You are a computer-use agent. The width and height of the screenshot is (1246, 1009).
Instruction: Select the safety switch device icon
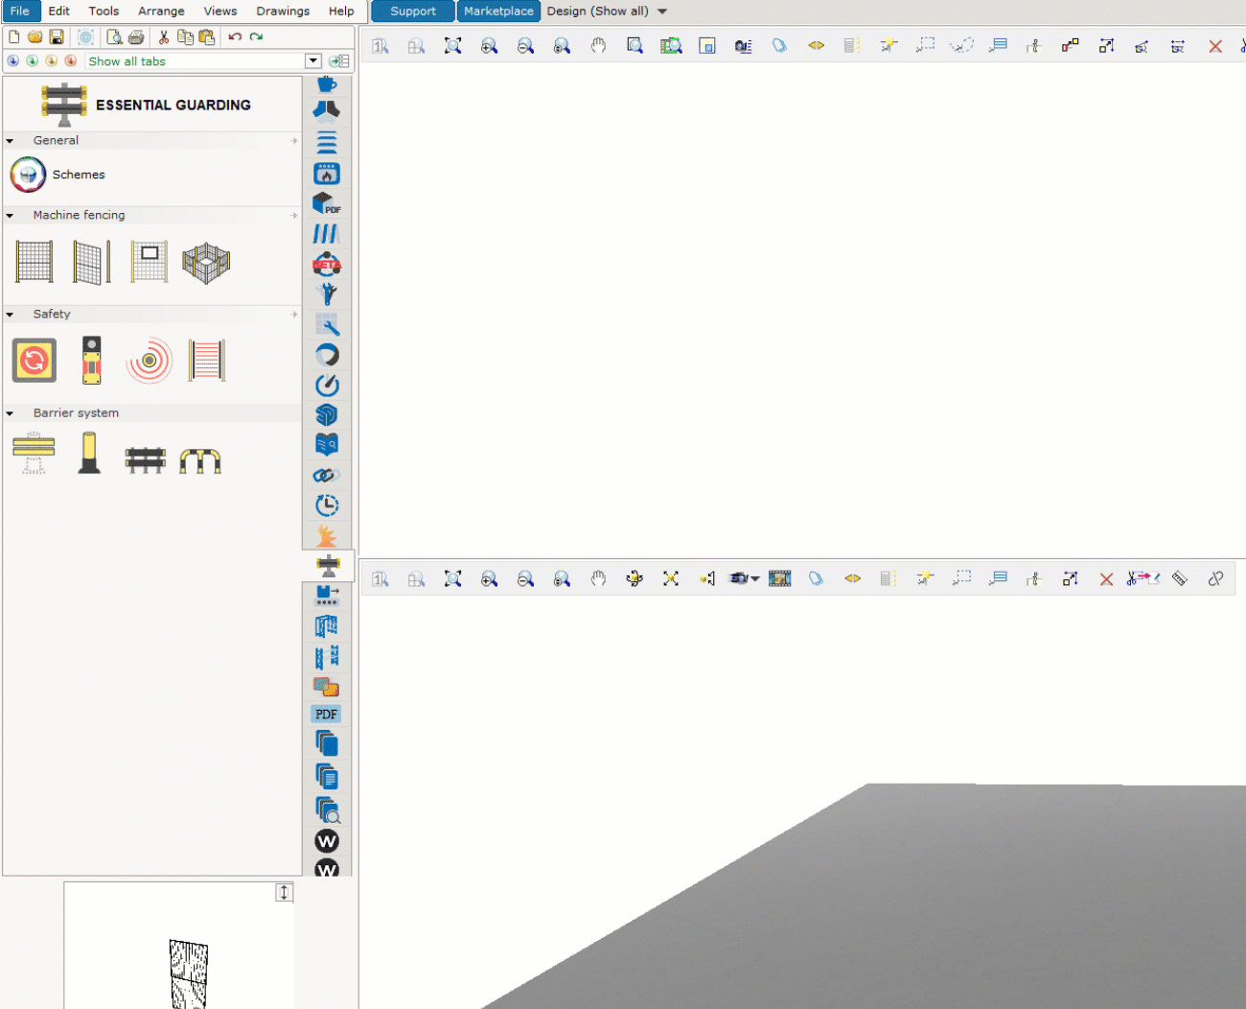point(91,361)
